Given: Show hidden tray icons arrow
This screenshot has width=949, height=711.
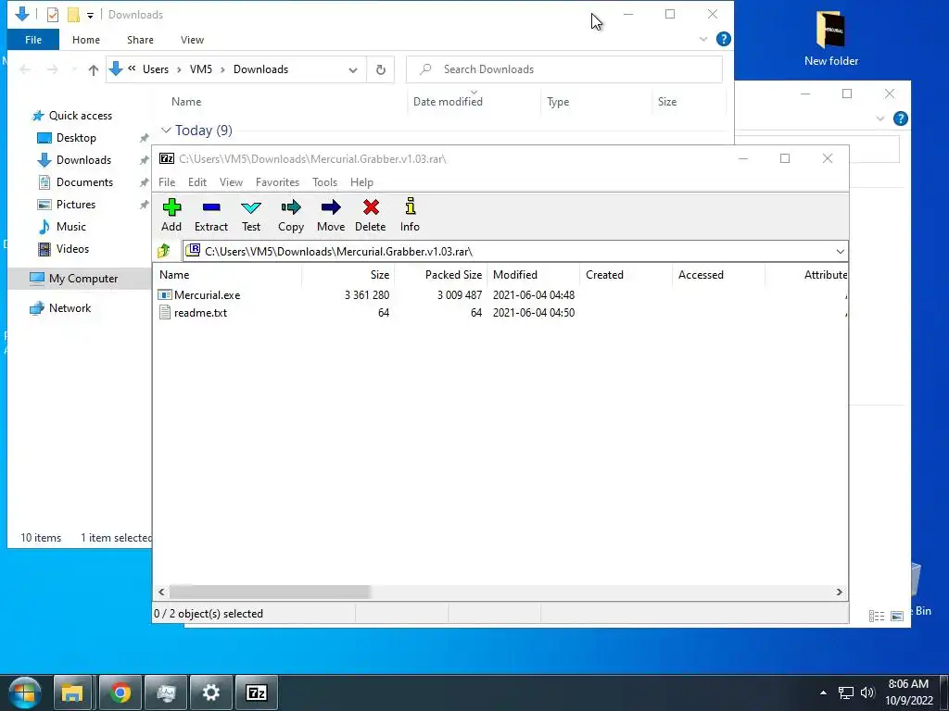Looking at the screenshot, I should (823, 692).
